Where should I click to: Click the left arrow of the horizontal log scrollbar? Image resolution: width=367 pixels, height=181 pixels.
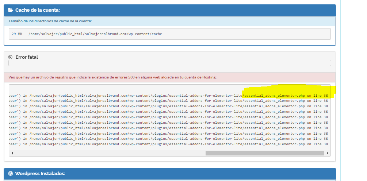12,153
